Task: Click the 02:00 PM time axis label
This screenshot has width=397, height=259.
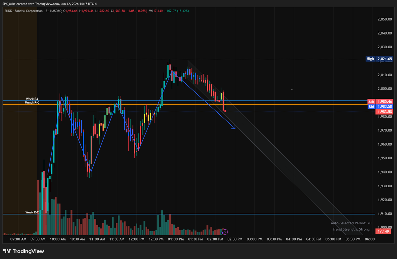Action: [215, 239]
